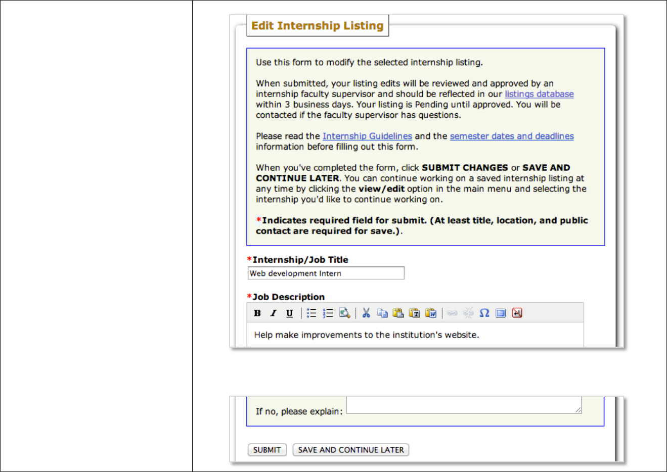The image size is (667, 472).
Task: Insert a numbered list in the description
Action: (x=328, y=313)
